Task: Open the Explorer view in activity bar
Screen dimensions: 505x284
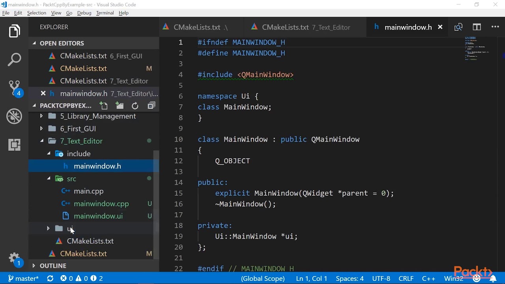Action: pyautogui.click(x=14, y=31)
